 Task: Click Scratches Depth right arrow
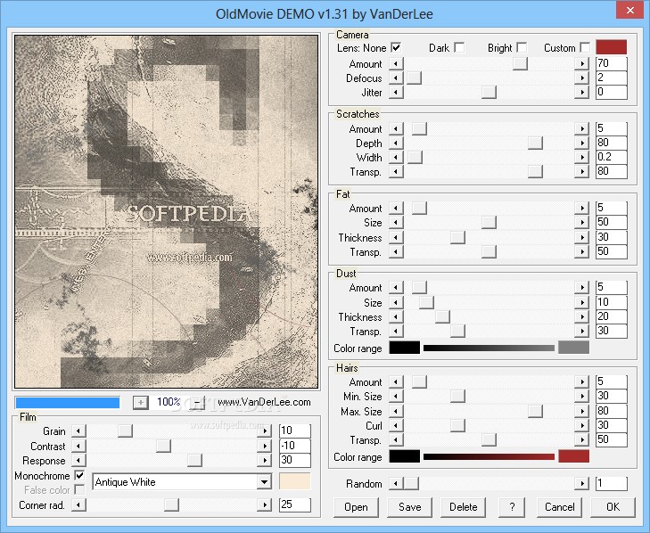tap(582, 143)
